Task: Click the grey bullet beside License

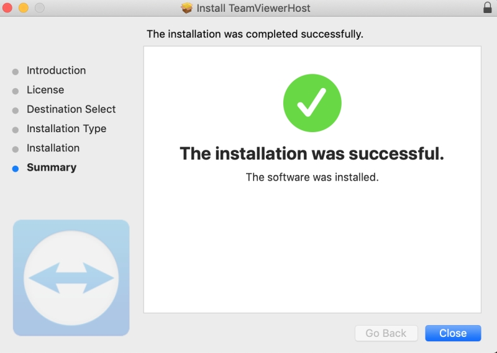Action: [x=15, y=91]
